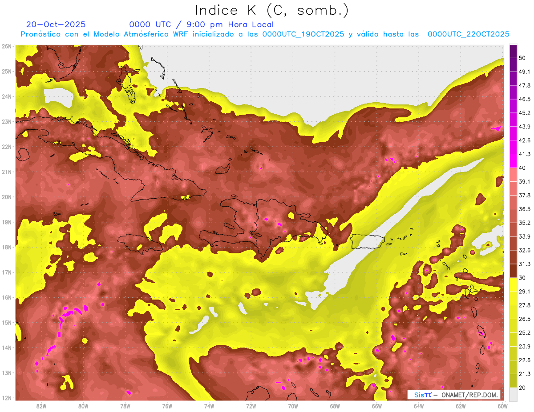Click the WRF model forecast subtitle line

[265, 34]
